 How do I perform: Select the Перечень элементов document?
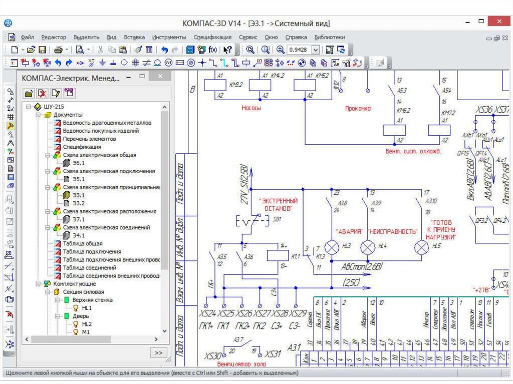point(89,139)
